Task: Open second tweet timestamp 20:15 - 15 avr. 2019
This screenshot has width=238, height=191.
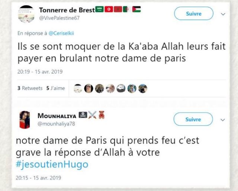Action: 38,178
